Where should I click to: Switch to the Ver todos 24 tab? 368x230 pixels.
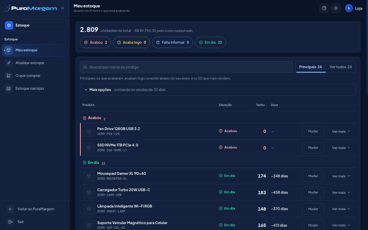[x=341, y=67]
